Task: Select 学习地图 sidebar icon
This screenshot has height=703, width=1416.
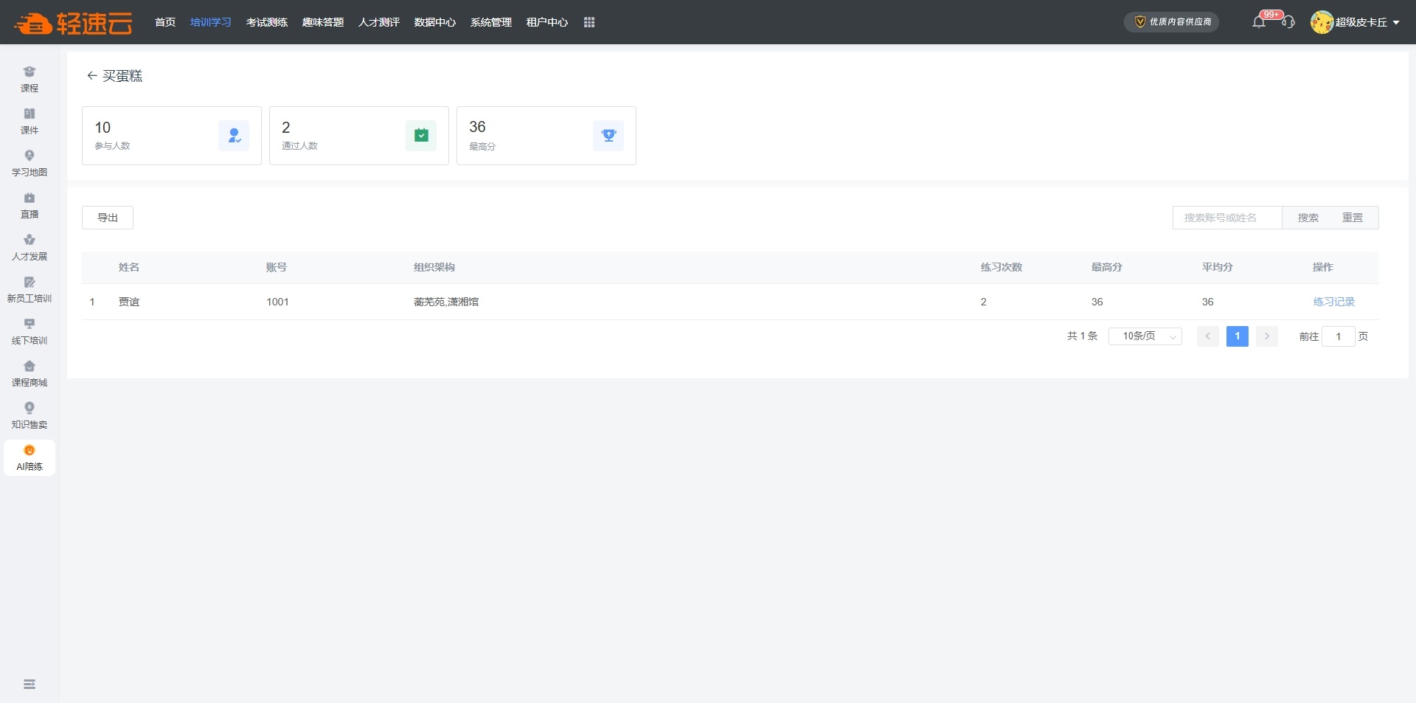Action: tap(29, 163)
